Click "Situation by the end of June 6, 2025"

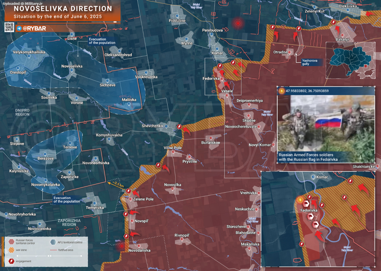[58, 17]
